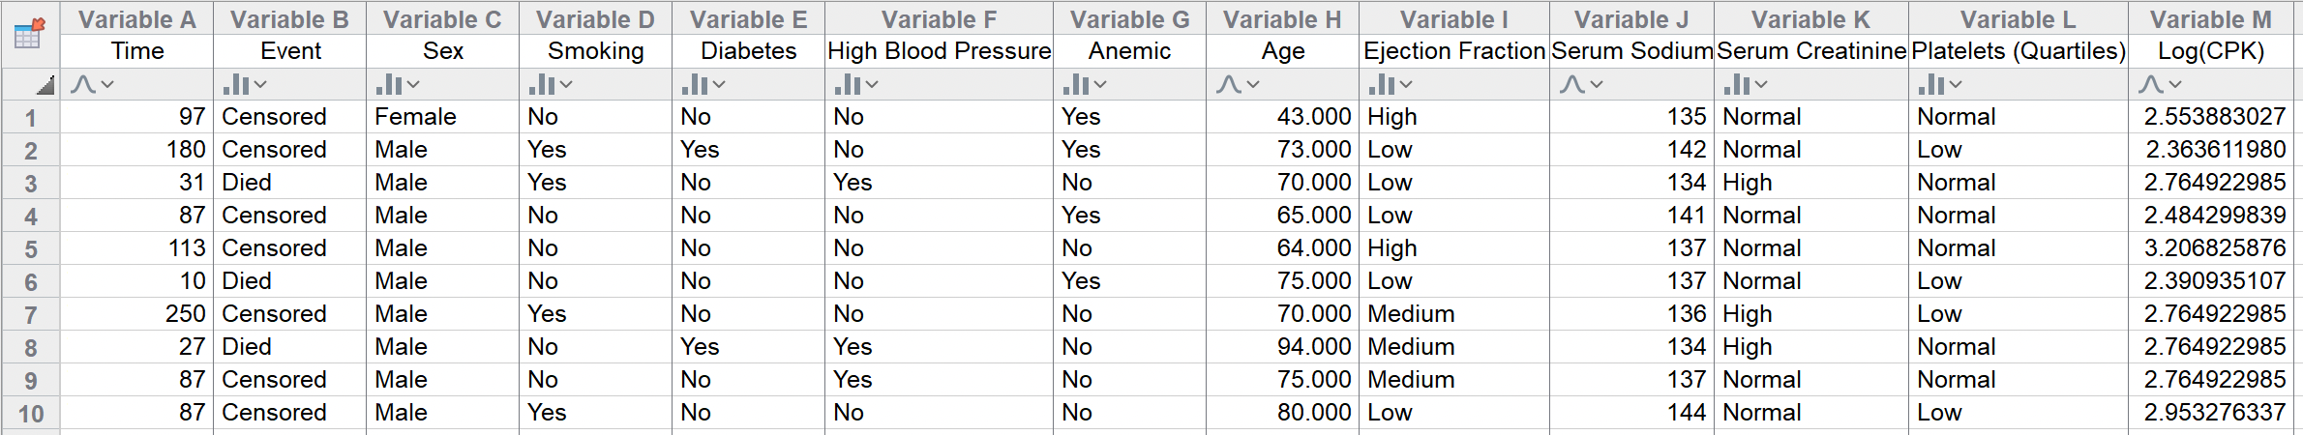Click categorical variable icon under Event column
Image resolution: width=2303 pixels, height=435 pixels.
(236, 85)
